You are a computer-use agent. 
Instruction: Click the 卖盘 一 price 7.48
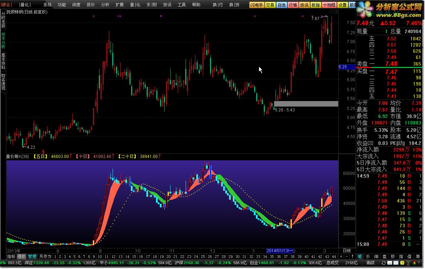pyautogui.click(x=391, y=64)
